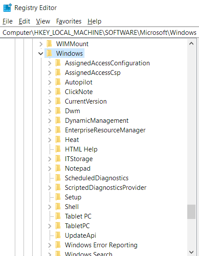
Task: Click the Setup folder icon
Action: 58,197
